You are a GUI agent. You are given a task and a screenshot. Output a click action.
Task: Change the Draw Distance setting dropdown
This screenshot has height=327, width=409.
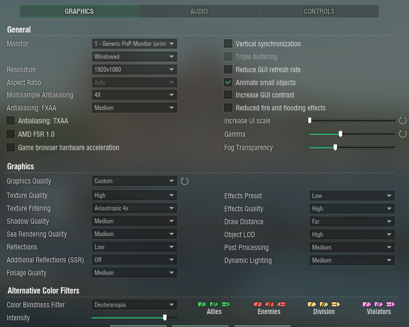tap(352, 222)
